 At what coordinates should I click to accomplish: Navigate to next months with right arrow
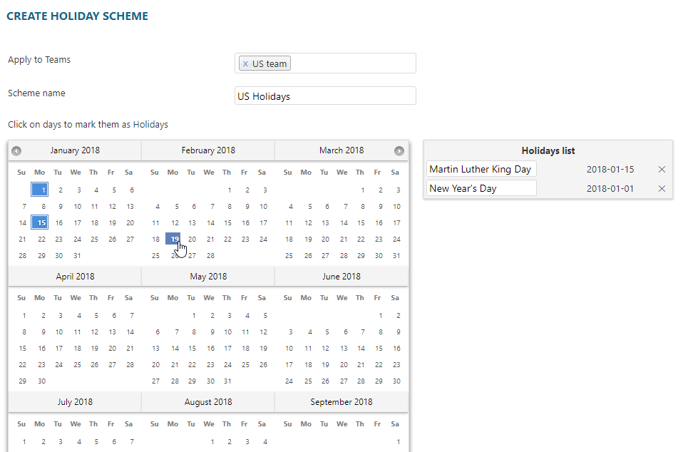click(x=399, y=150)
